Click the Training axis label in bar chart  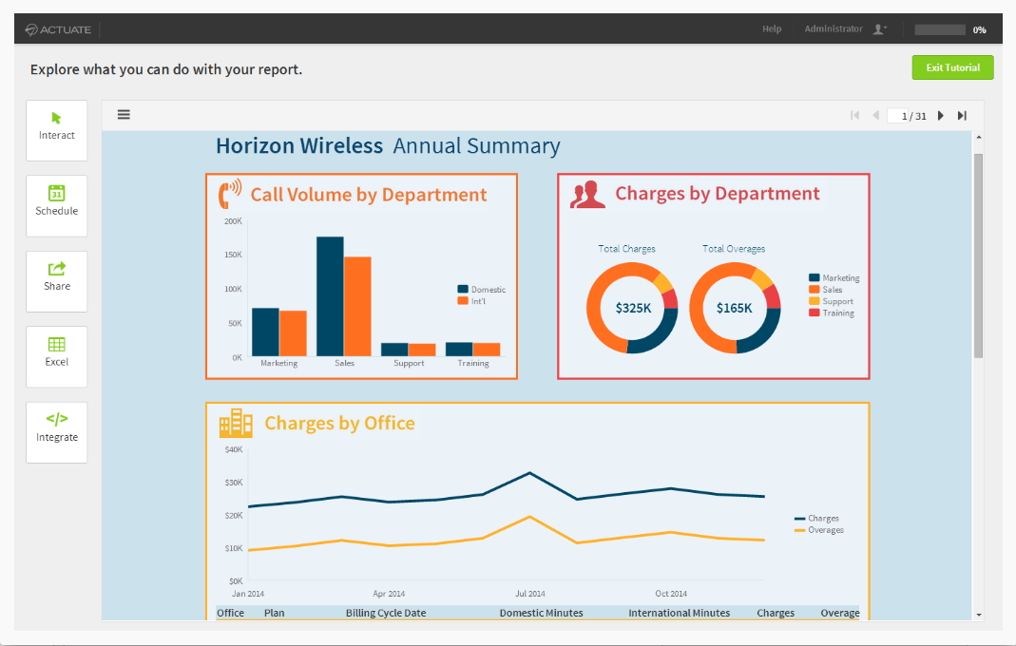(x=473, y=363)
